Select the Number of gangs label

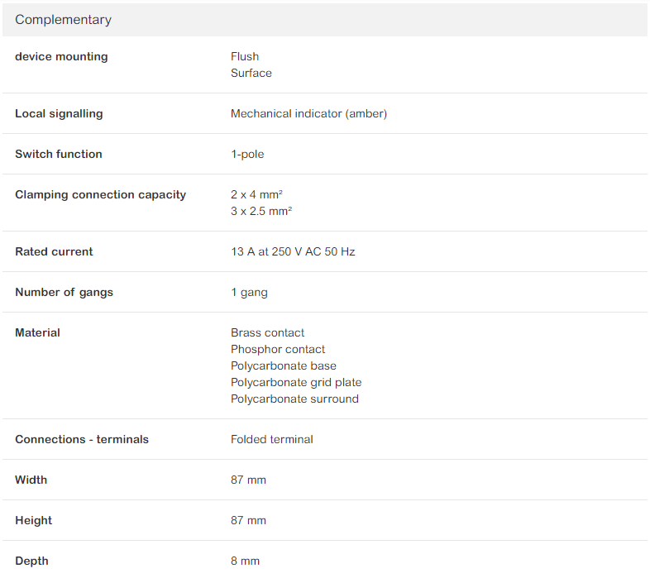tap(64, 293)
